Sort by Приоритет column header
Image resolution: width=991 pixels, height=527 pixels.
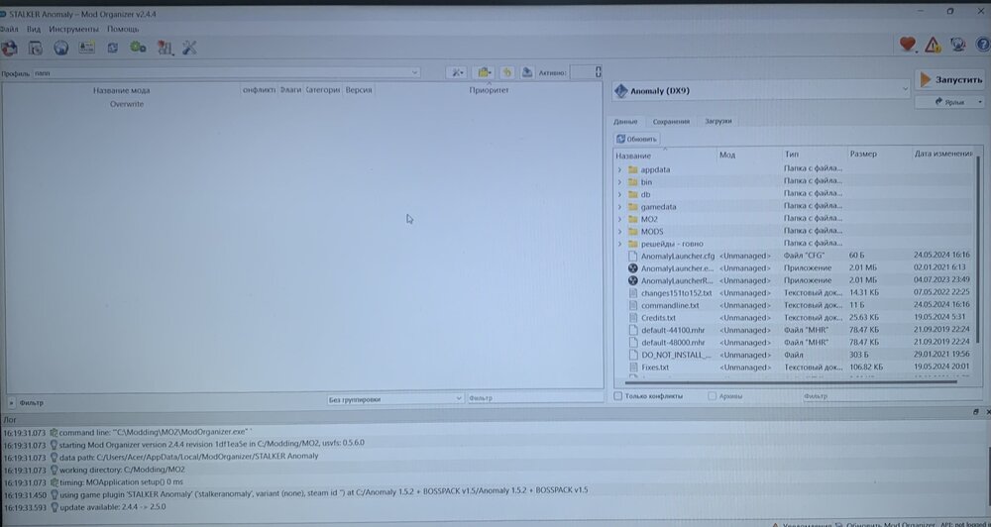click(489, 90)
